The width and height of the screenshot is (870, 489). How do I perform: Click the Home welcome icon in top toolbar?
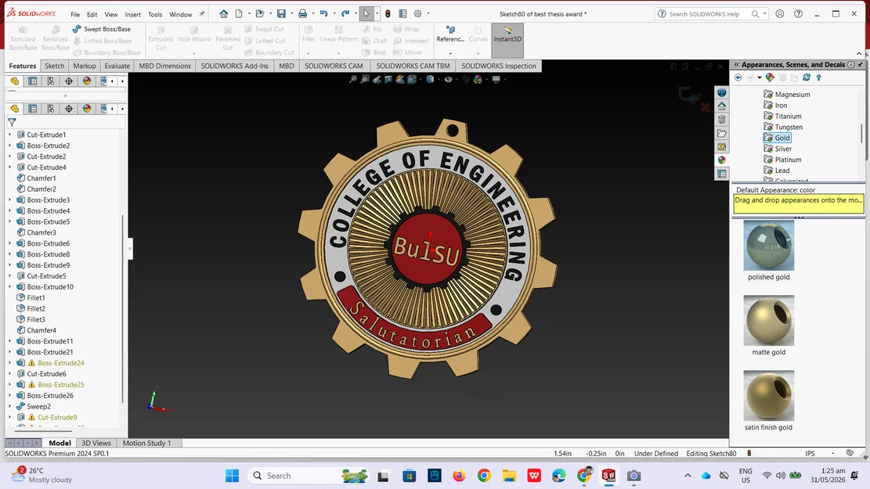click(224, 14)
